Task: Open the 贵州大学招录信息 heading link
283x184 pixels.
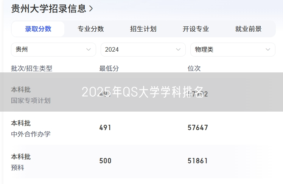Action: tap(48, 8)
